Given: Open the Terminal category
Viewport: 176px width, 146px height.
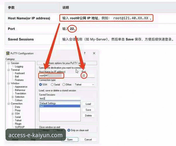Looking at the screenshot, I should 15,70.
